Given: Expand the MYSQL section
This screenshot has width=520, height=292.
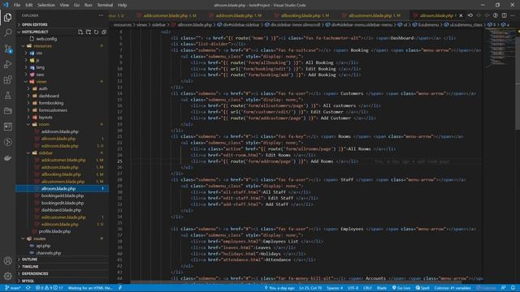Looking at the screenshot, I should [x=63, y=281].
